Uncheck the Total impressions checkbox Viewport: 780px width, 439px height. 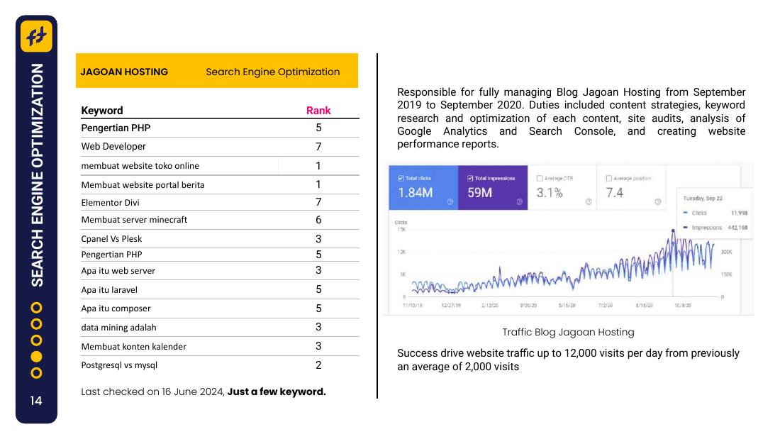pos(470,178)
